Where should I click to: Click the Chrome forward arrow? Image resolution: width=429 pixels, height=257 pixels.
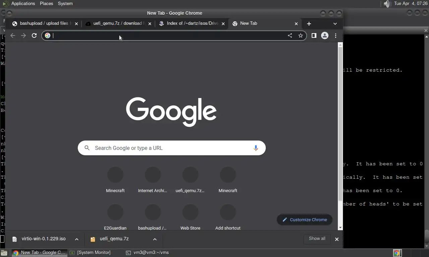click(x=23, y=35)
